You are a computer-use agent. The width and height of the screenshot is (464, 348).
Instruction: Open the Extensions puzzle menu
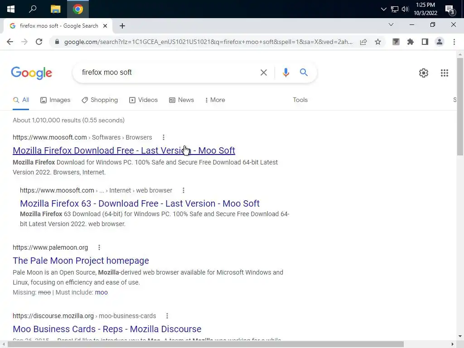pos(411,42)
